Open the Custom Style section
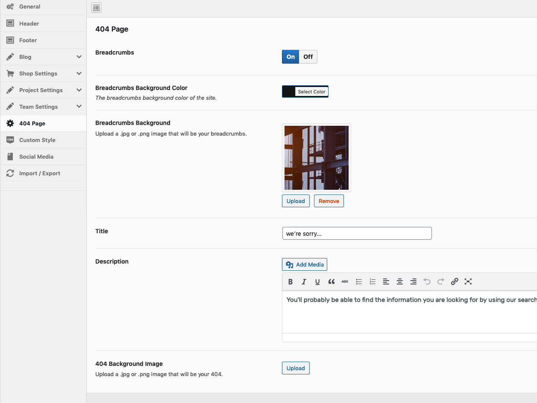 click(37, 140)
